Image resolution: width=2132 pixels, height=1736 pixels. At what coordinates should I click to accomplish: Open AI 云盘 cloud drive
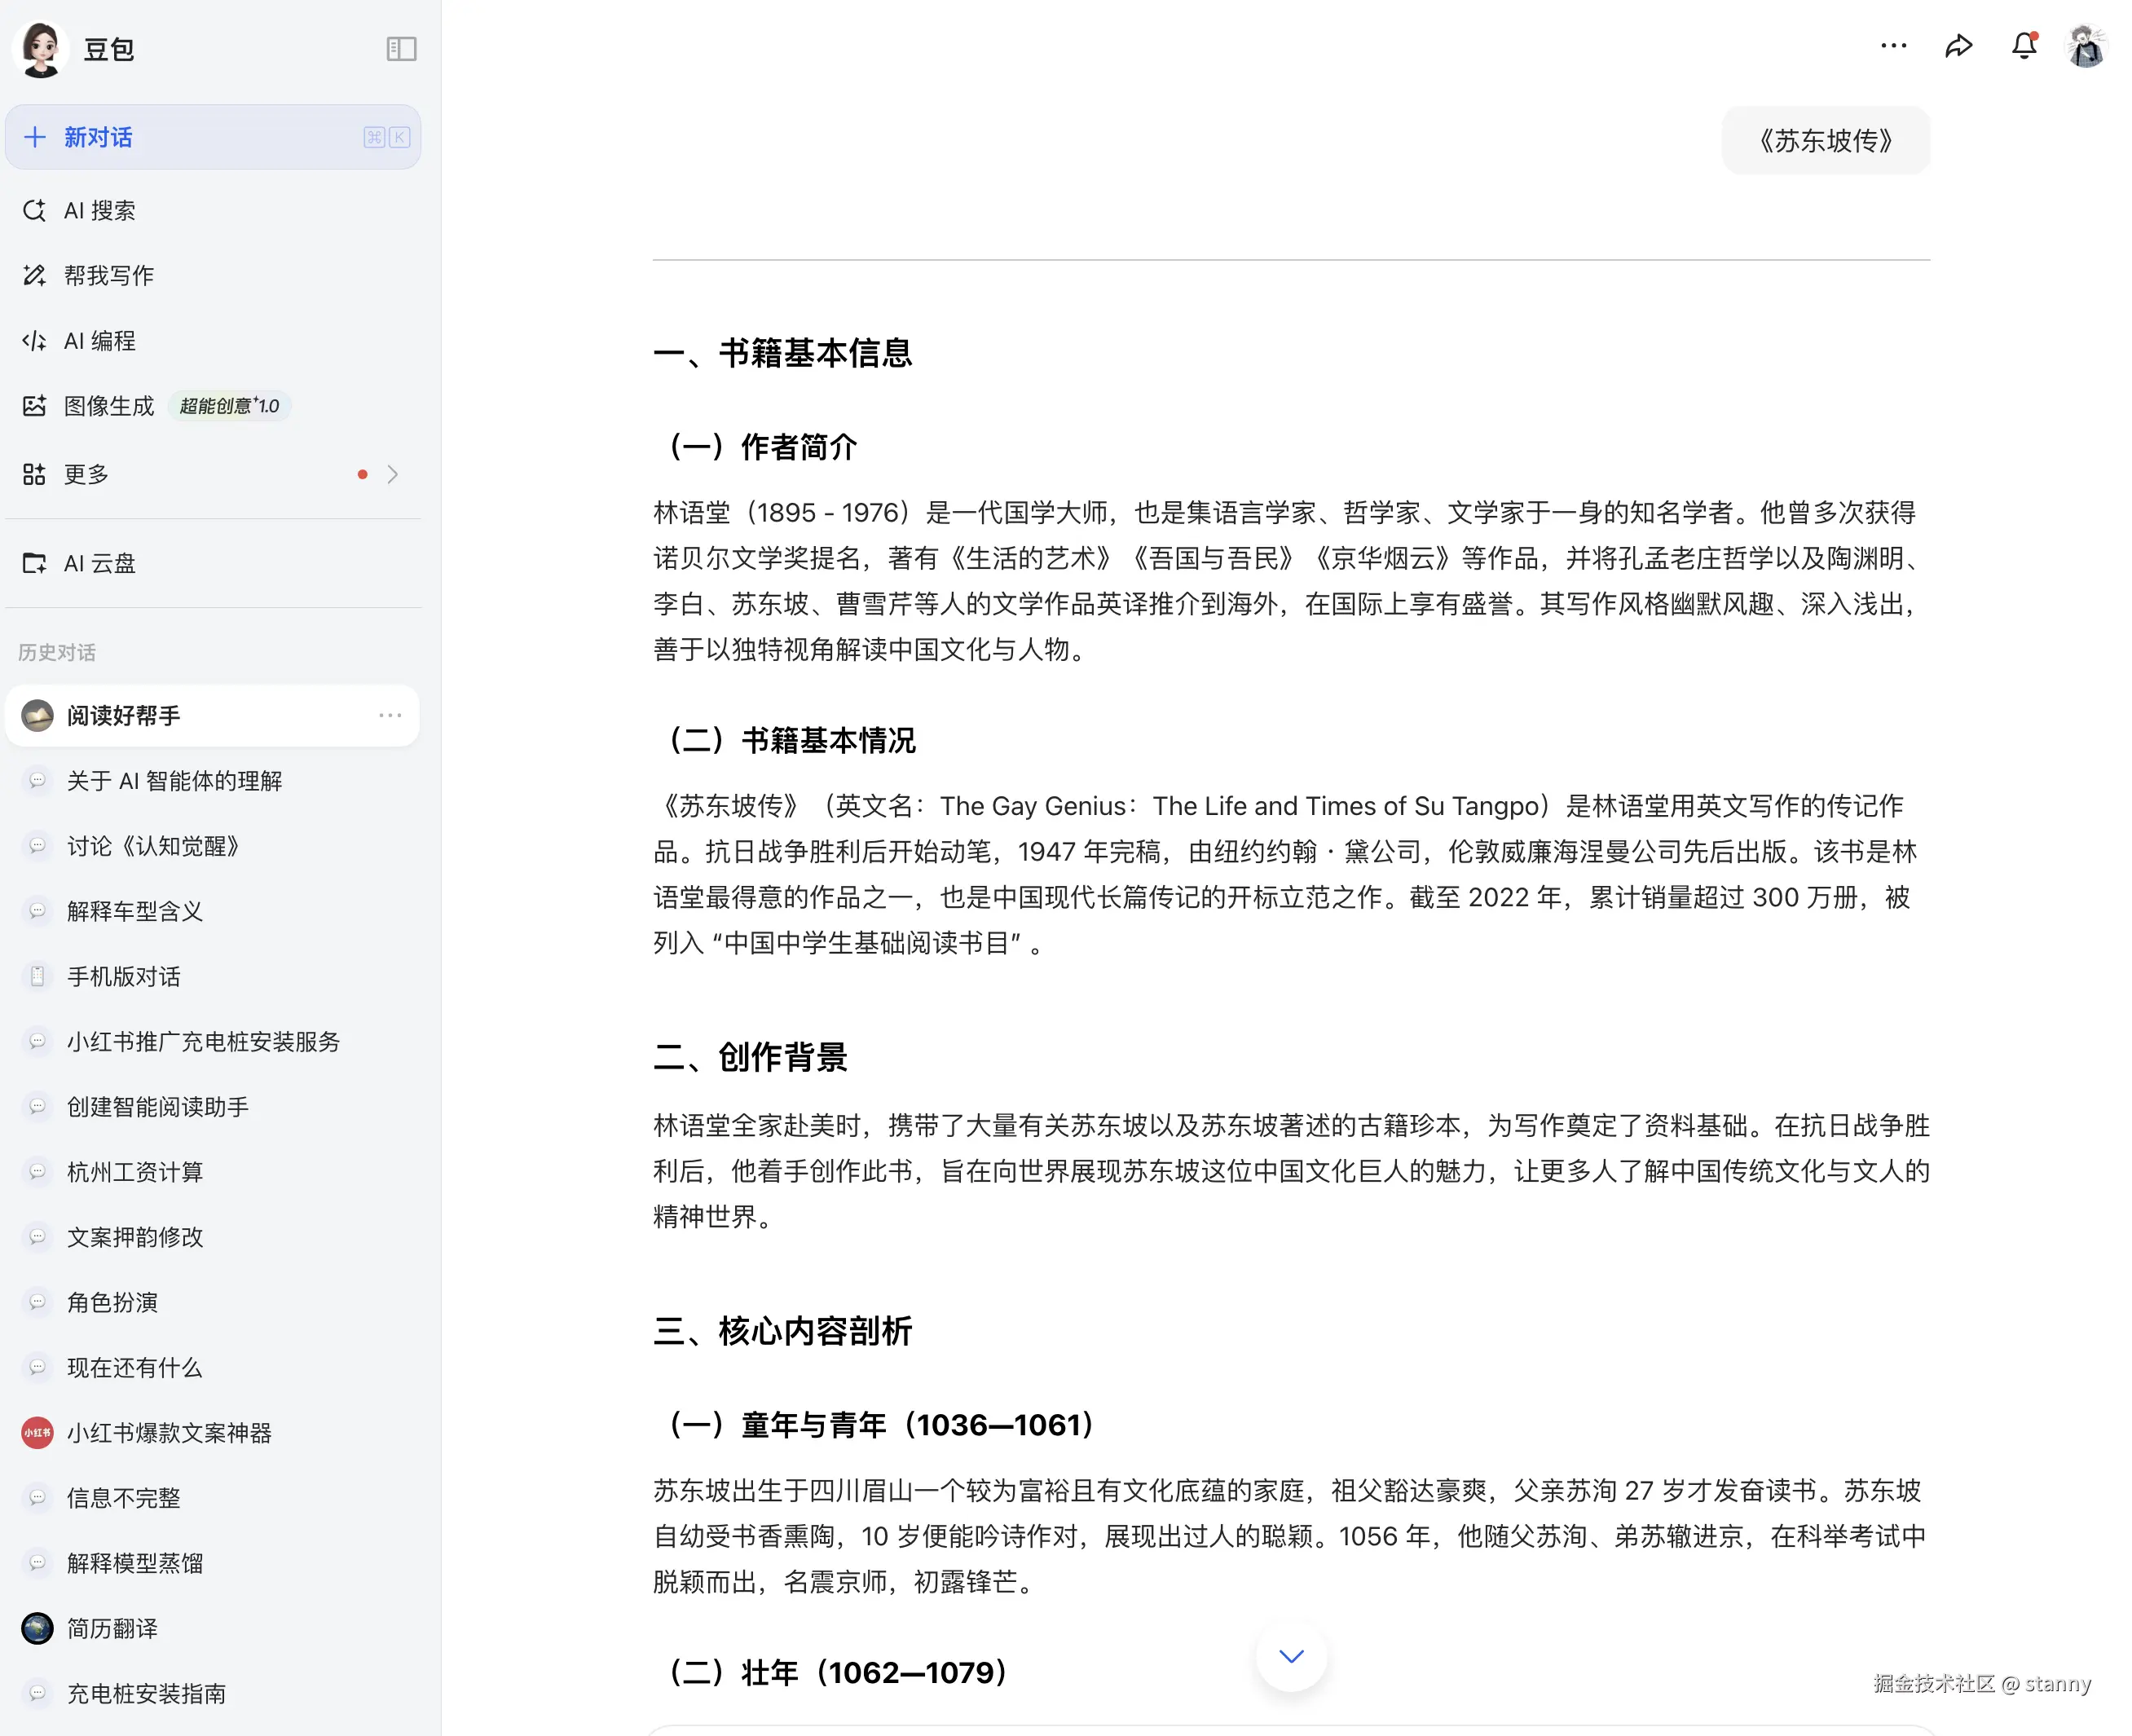tap(99, 563)
